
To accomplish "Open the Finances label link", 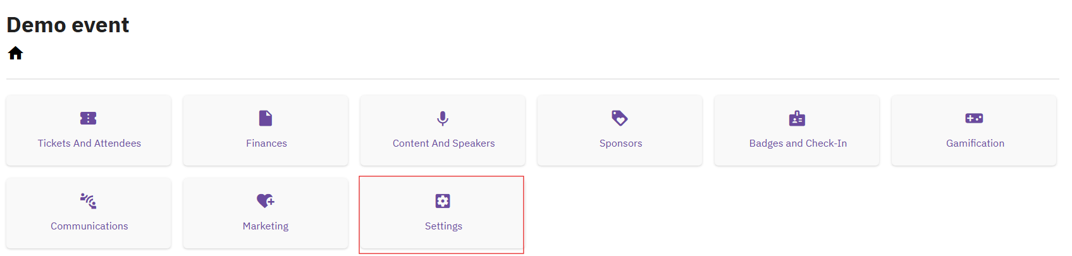I will [x=266, y=143].
